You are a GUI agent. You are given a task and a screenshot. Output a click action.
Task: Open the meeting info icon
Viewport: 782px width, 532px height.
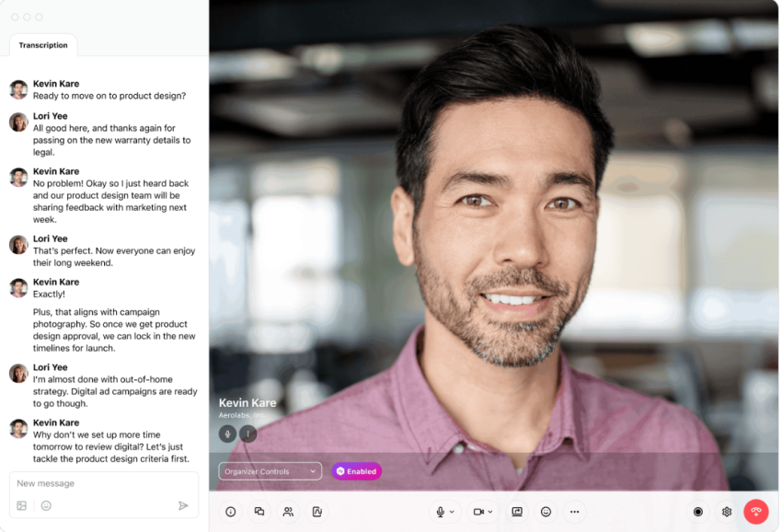coord(231,512)
